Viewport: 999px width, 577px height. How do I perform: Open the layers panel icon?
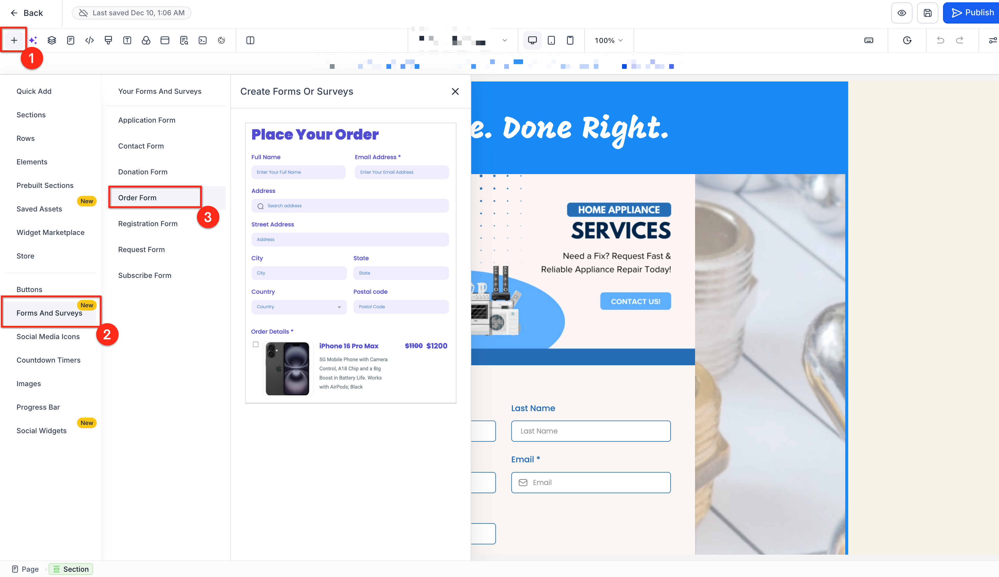tap(52, 40)
